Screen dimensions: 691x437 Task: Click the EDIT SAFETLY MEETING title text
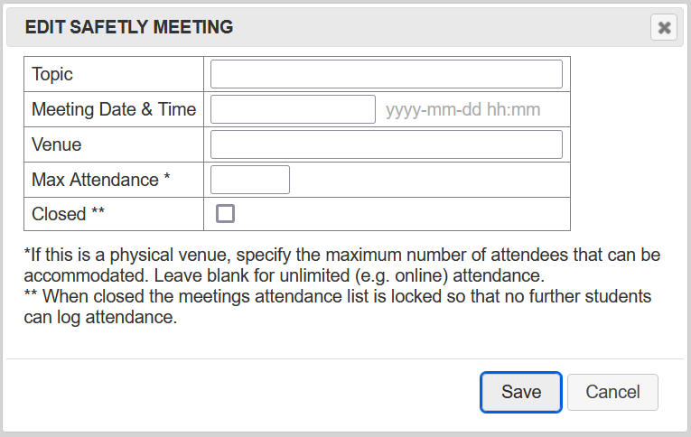click(129, 28)
